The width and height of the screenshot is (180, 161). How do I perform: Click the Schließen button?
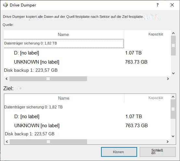[x=158, y=152]
